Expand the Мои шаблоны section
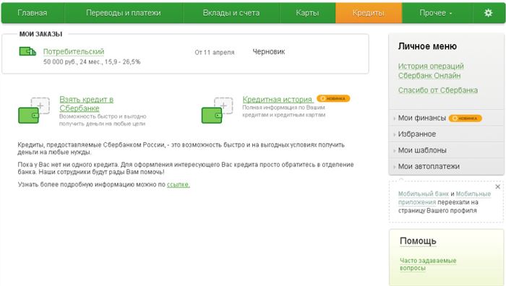 tap(422, 150)
